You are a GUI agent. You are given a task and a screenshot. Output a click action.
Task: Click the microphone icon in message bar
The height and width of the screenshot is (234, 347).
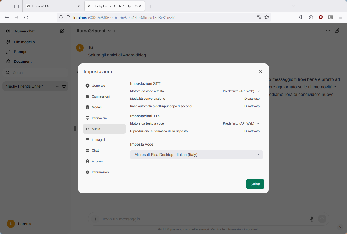pos(312,219)
